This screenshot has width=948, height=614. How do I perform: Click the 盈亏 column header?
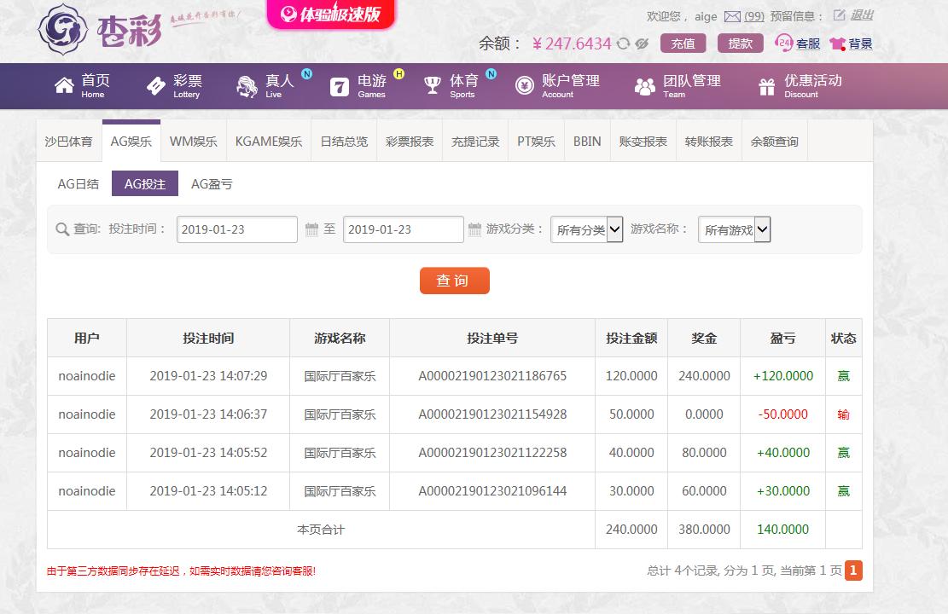click(783, 338)
